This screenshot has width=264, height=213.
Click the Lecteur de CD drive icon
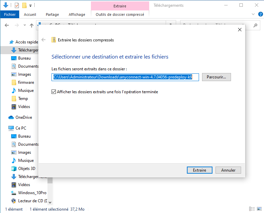click(x=14, y=201)
